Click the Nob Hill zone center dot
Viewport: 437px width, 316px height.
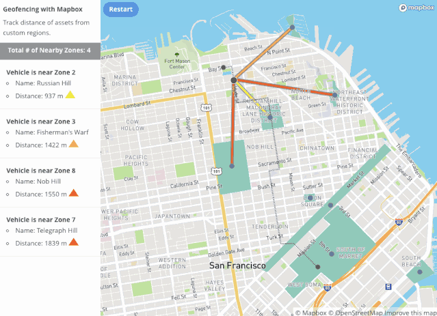pos(232,166)
